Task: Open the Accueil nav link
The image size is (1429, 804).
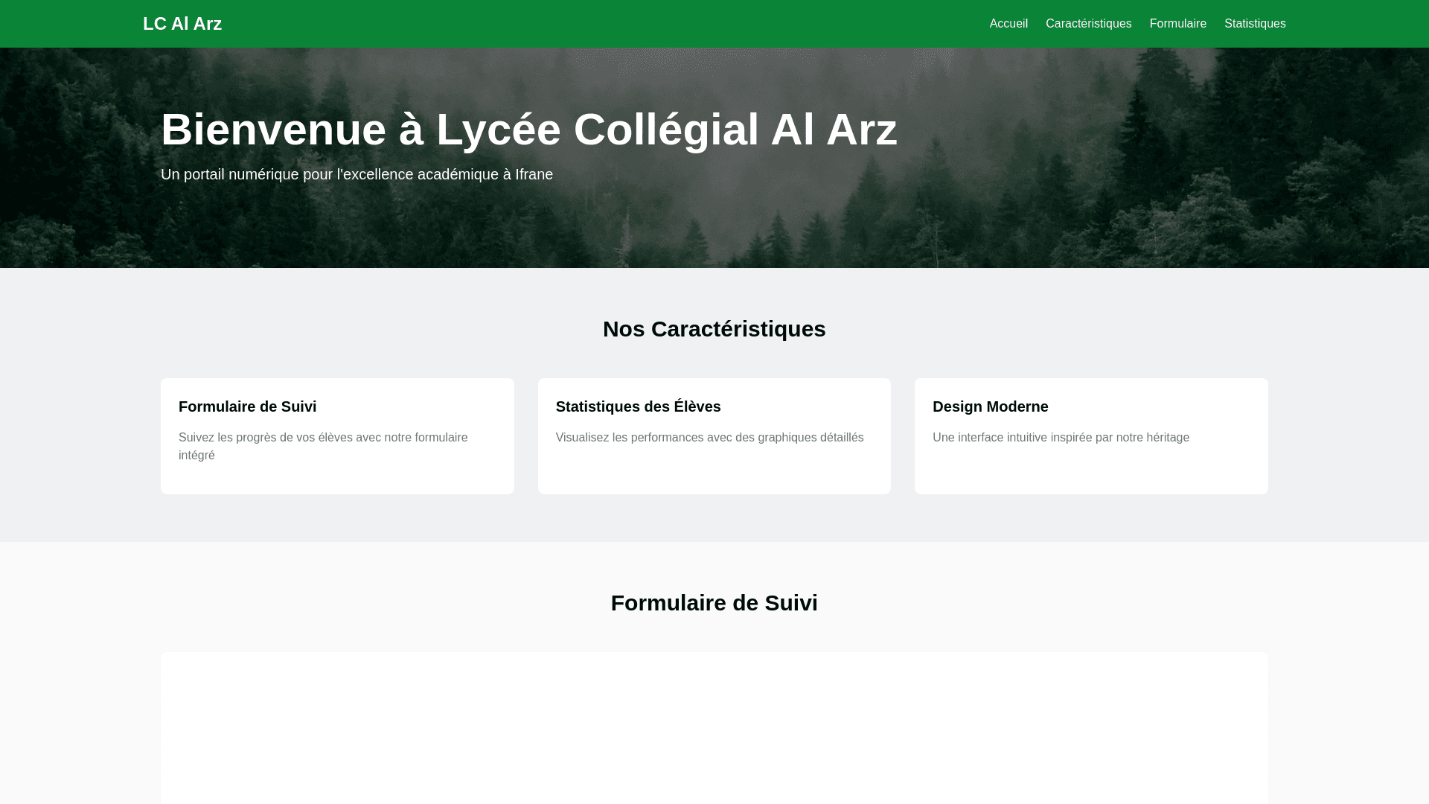Action: [x=1008, y=24]
